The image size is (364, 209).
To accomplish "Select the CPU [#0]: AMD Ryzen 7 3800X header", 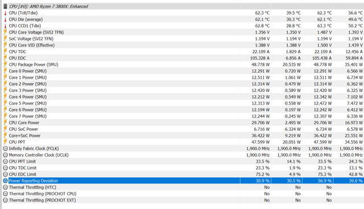I will coord(48,6).
